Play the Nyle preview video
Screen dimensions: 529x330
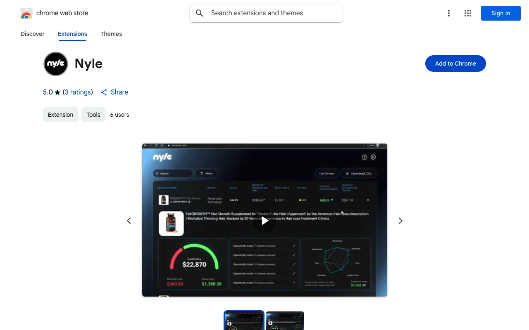[264, 221]
